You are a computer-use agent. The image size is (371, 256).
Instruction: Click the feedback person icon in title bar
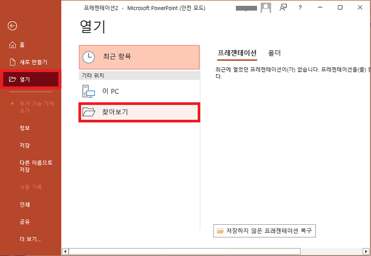click(283, 8)
